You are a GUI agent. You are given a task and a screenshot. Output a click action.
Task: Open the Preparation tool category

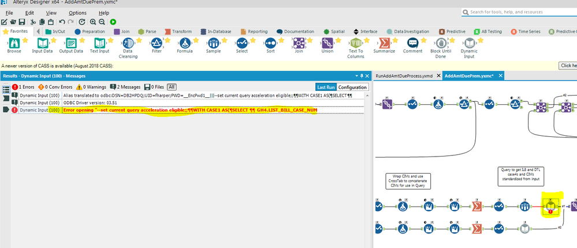[90, 32]
